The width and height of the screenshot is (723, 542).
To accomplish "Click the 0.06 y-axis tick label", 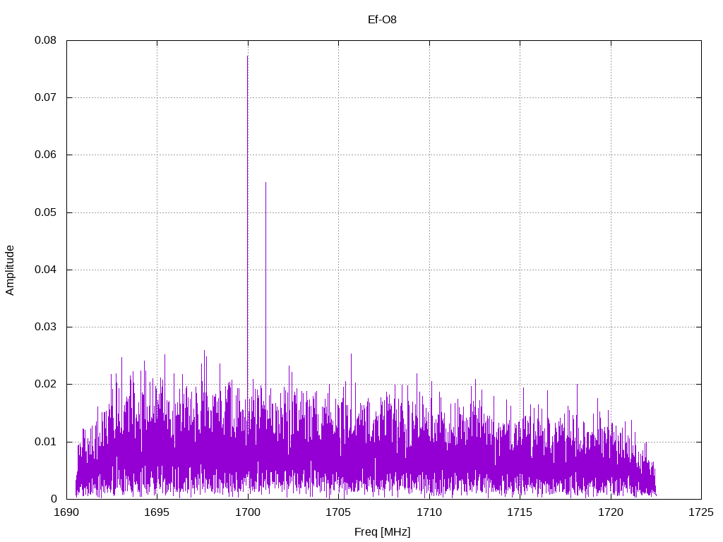I will click(46, 155).
